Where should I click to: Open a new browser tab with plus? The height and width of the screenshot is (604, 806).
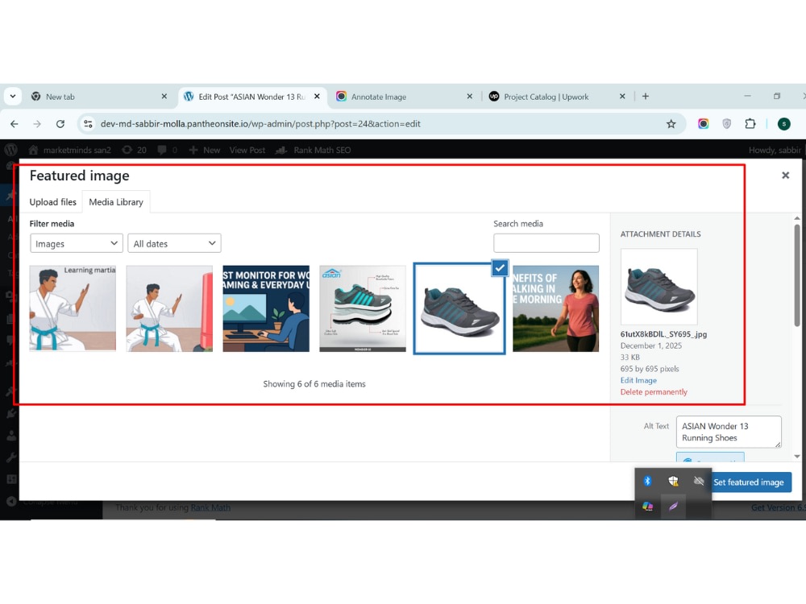(x=646, y=96)
